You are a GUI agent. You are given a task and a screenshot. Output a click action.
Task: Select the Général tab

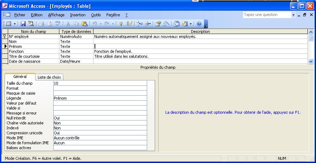(x=20, y=77)
